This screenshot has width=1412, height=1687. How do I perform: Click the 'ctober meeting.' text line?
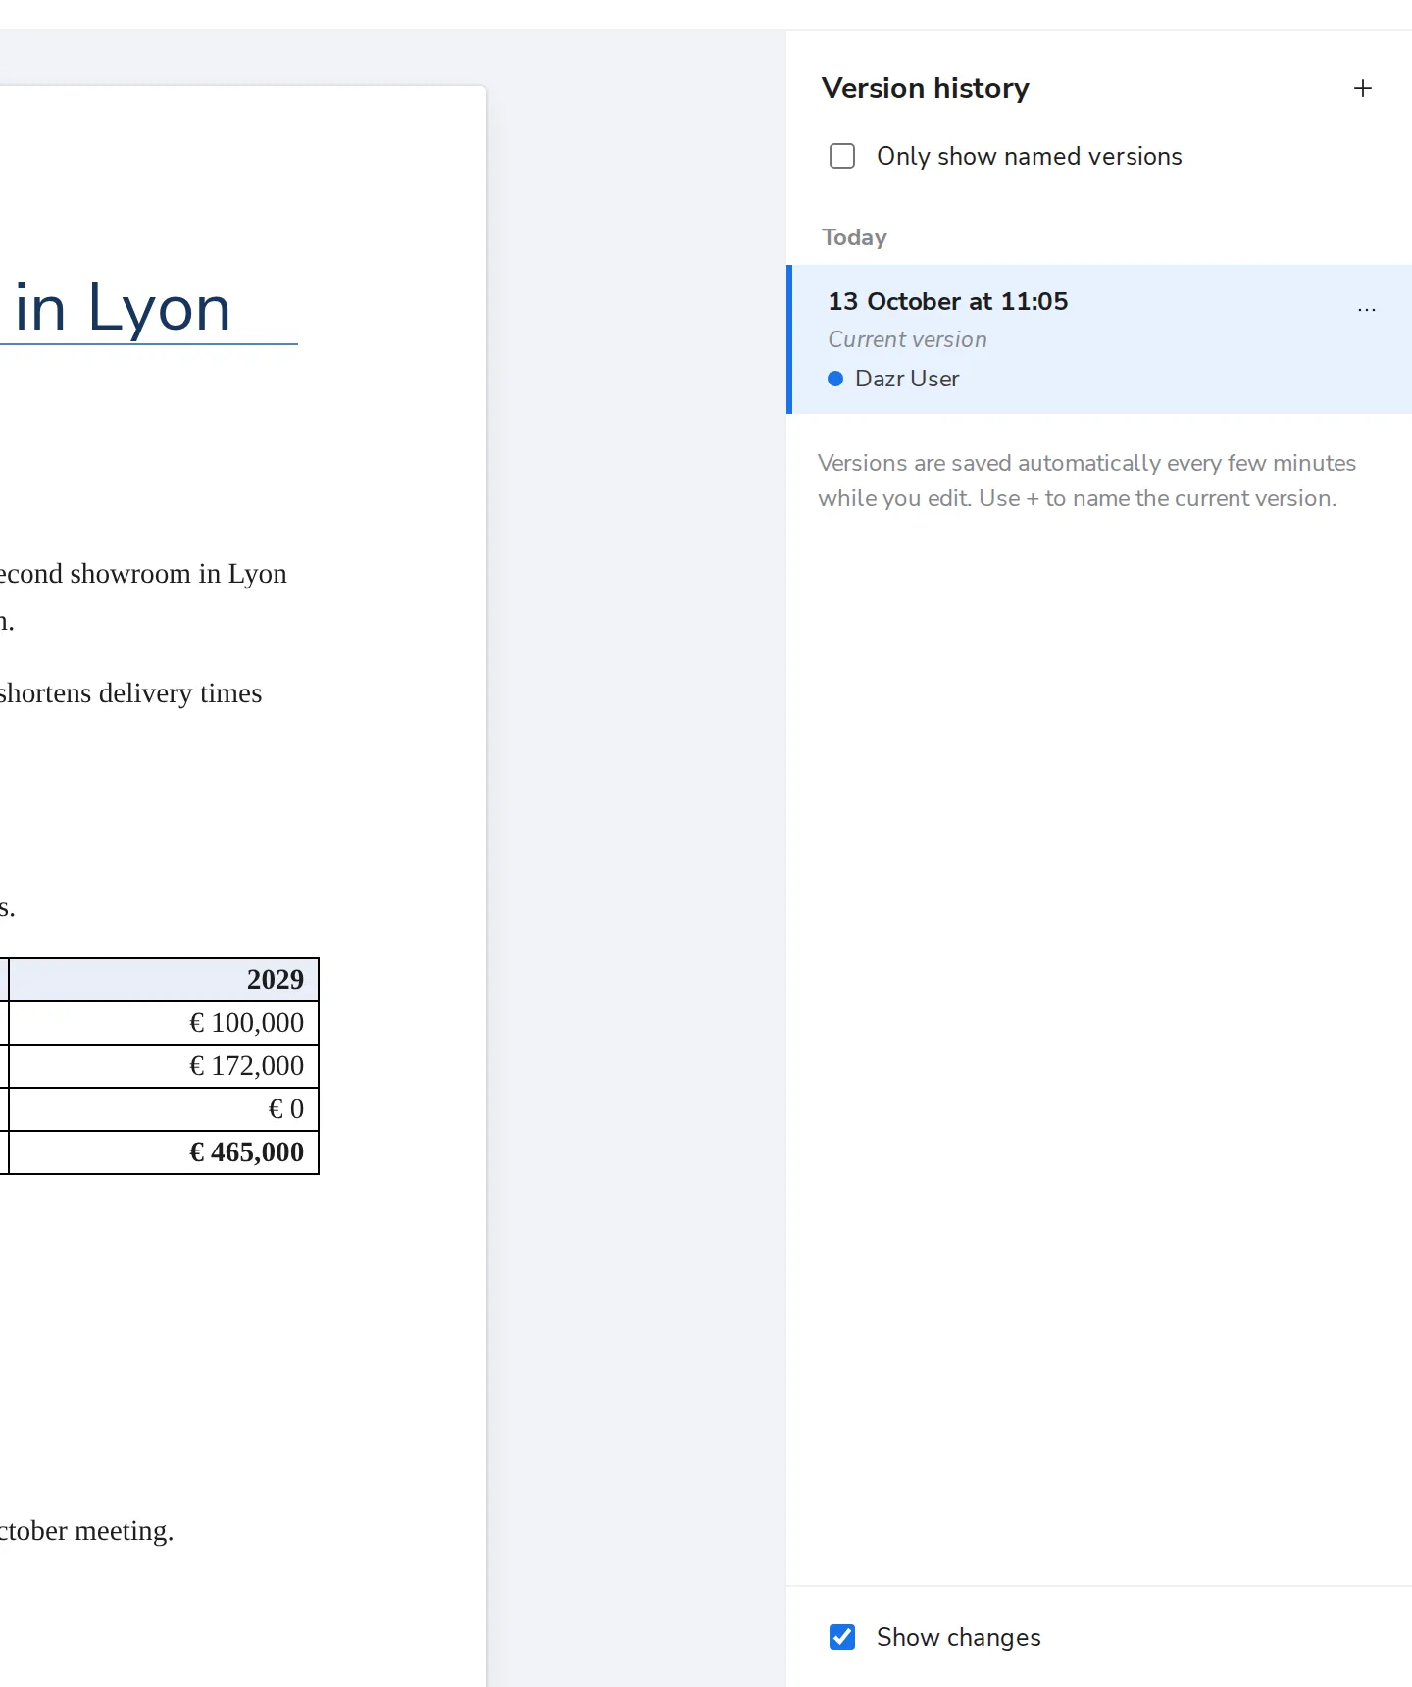pos(86,1531)
